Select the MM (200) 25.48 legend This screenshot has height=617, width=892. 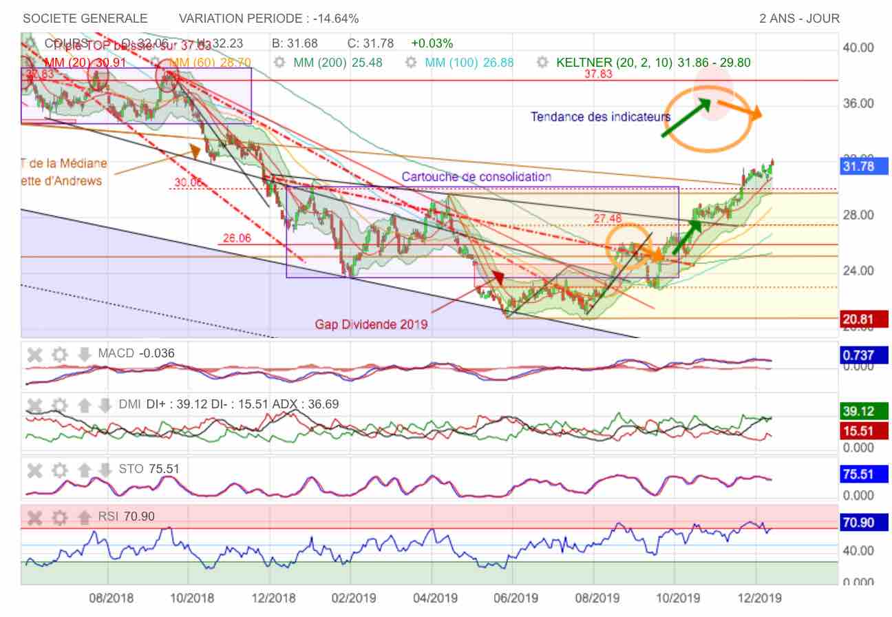(338, 63)
